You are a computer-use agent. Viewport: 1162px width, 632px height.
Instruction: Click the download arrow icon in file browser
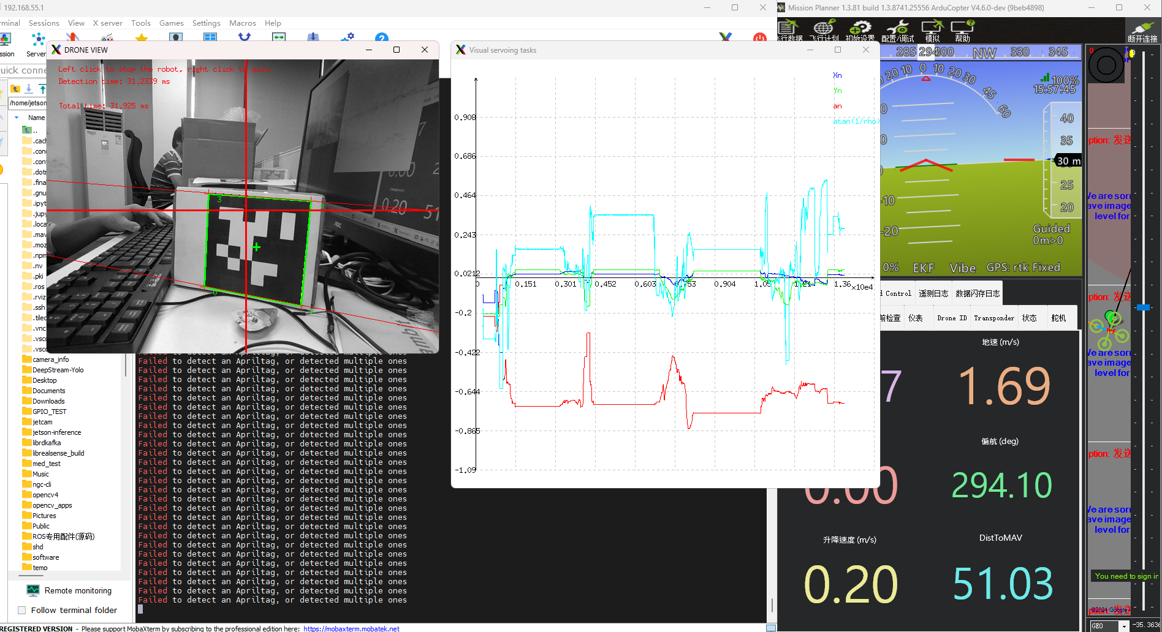pos(29,89)
